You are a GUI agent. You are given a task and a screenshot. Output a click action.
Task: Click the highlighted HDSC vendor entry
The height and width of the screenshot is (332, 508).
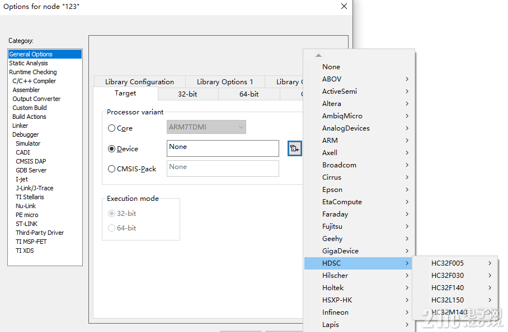coord(359,263)
